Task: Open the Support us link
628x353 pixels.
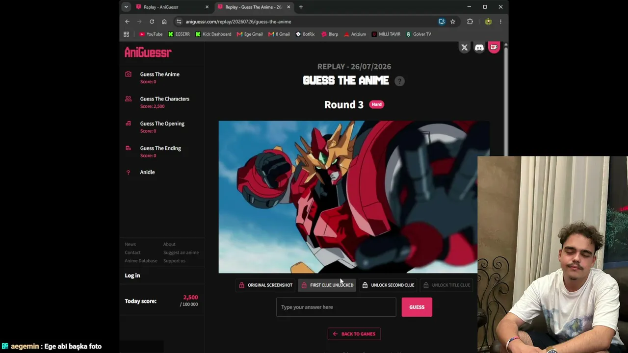Action: click(x=174, y=261)
